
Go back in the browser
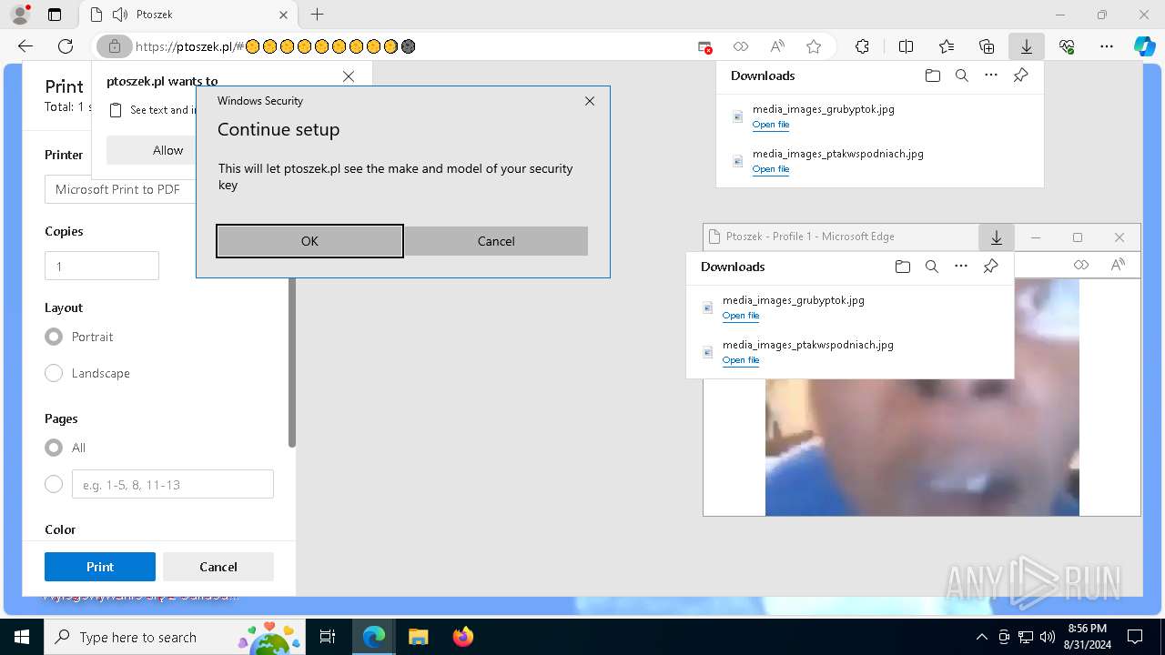(25, 46)
